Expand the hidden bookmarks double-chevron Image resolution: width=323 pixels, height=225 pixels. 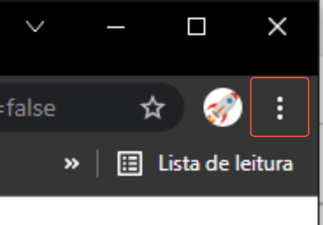click(x=71, y=163)
